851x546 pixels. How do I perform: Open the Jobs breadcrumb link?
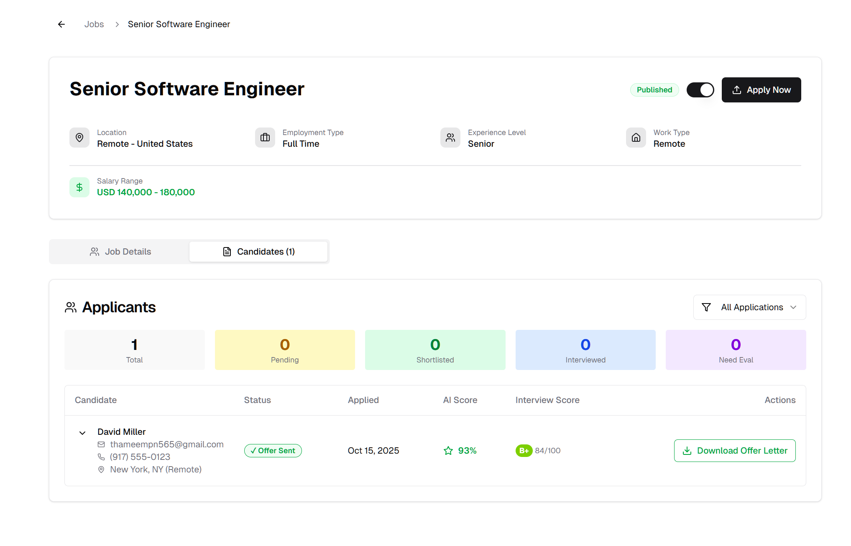pos(94,24)
